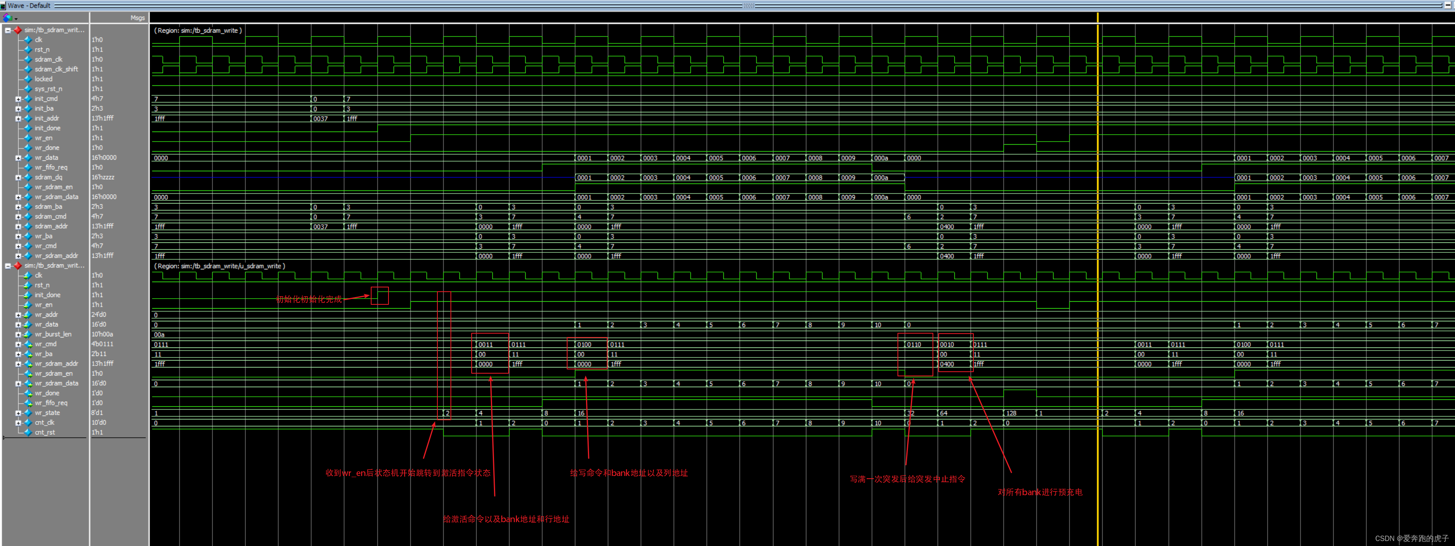Image resolution: width=1455 pixels, height=546 pixels.
Task: Expand the wr_burst_len bus
Action: (x=18, y=334)
